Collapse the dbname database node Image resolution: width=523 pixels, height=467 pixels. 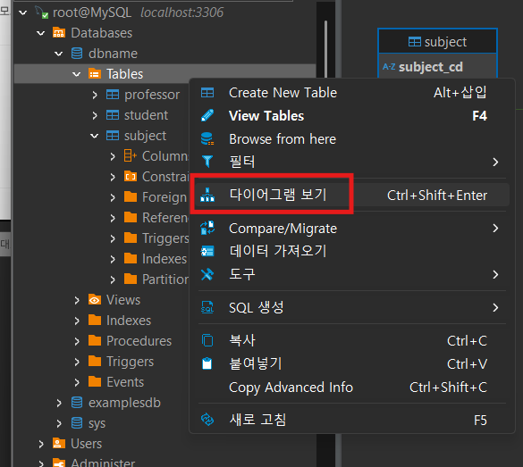59,54
